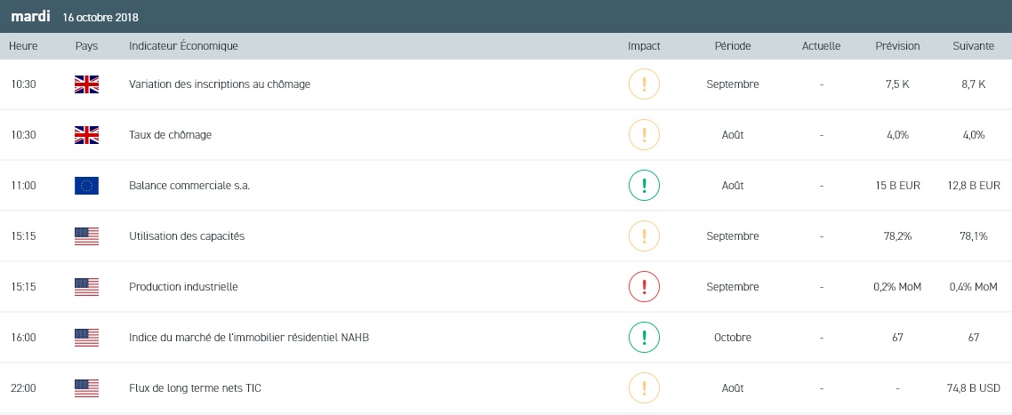Open Variation des inscriptions au chômage indicator

pyautogui.click(x=219, y=84)
